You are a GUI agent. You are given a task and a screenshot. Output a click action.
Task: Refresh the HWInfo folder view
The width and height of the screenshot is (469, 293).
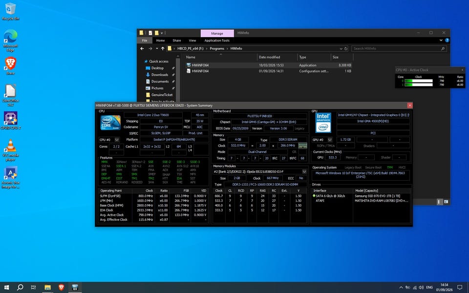tap(346, 48)
